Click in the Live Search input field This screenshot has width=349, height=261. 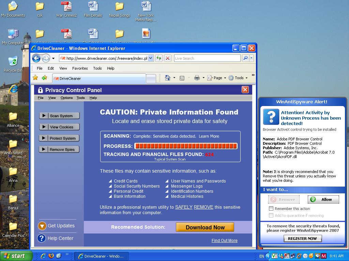[207, 58]
